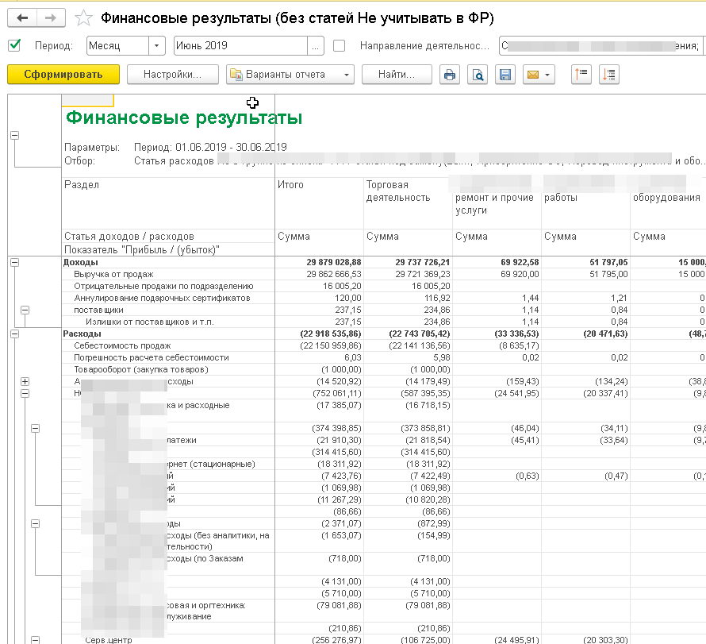706x644 pixels.
Task: Go forward with the right arrow button
Action: tap(51, 18)
